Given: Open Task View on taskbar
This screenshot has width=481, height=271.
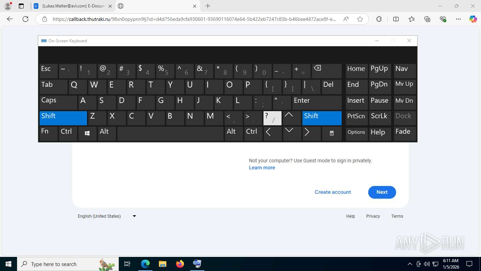Looking at the screenshot, I should point(127,264).
